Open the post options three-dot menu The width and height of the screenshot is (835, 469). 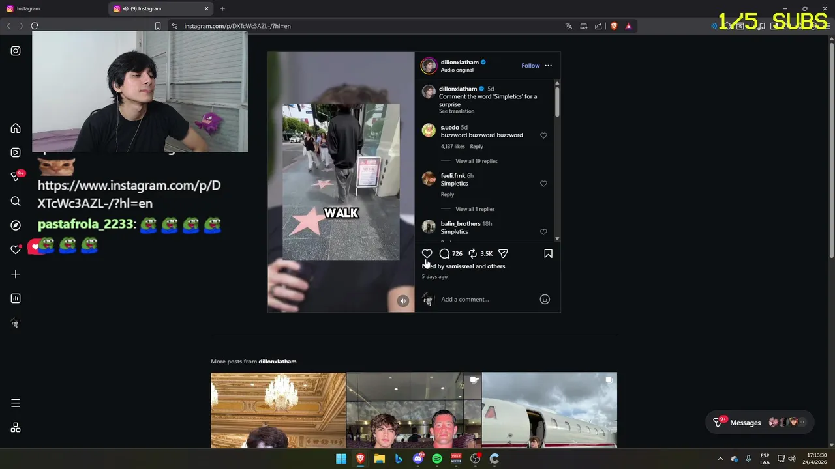pyautogui.click(x=548, y=66)
